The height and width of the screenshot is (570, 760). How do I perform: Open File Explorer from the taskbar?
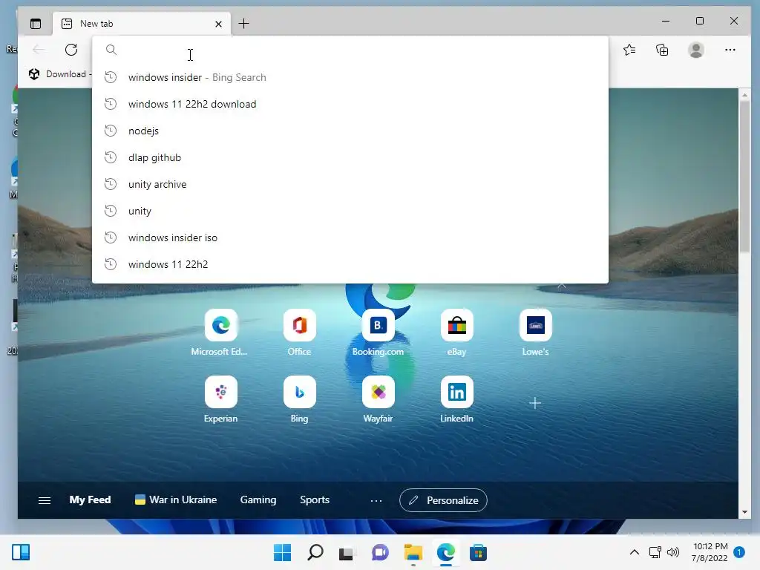[x=413, y=552]
